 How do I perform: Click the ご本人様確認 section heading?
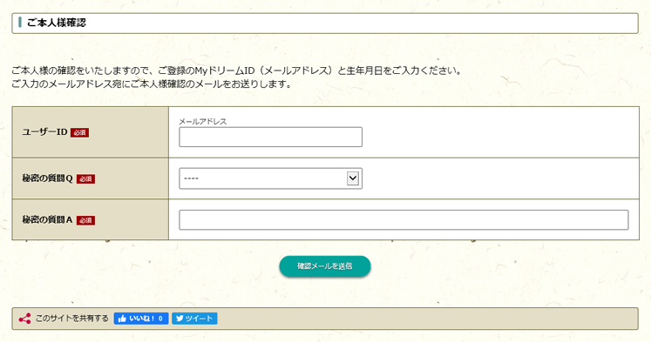57,23
